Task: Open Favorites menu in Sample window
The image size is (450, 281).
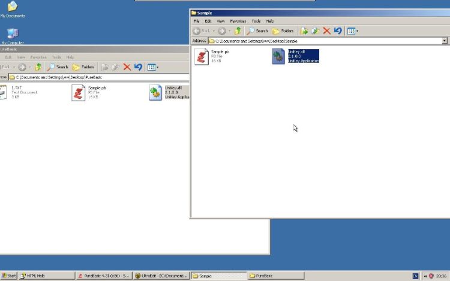Action: [x=238, y=21]
